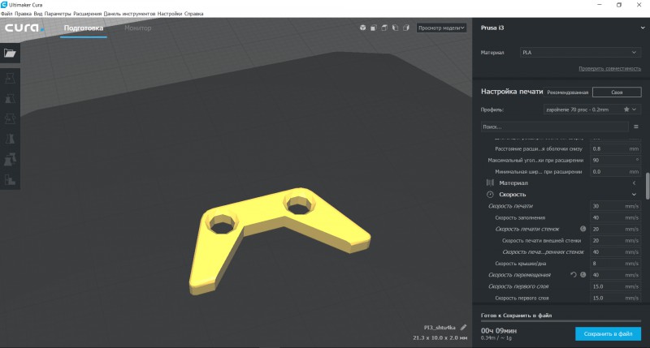Click the slicing progress bar above print time
Screen dimensions: 650x348
point(561,320)
